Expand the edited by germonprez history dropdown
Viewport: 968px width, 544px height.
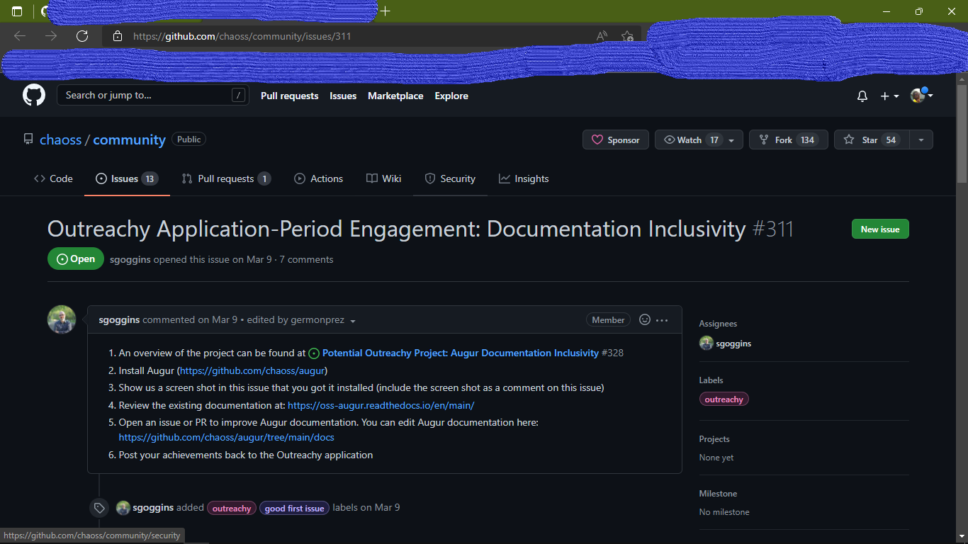302,320
